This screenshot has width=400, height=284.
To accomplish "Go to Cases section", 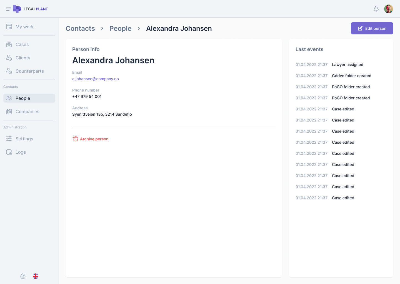I will coord(22,45).
